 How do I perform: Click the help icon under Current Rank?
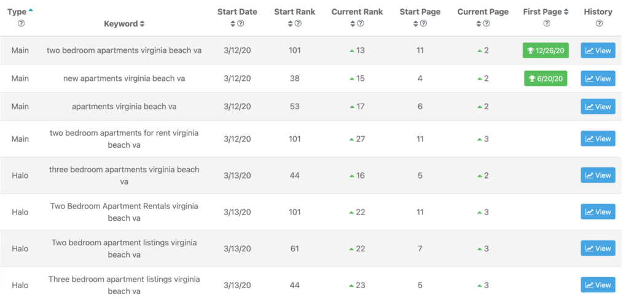click(x=360, y=23)
